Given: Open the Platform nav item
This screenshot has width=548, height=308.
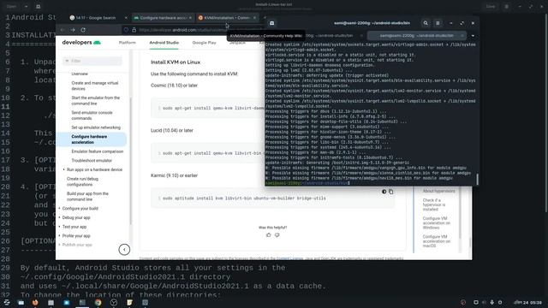Looking at the screenshot, I should click(128, 43).
